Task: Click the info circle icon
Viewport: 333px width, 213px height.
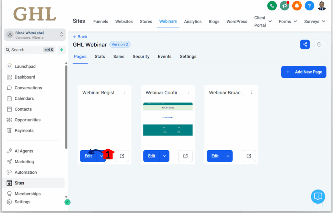Action: tap(319, 44)
